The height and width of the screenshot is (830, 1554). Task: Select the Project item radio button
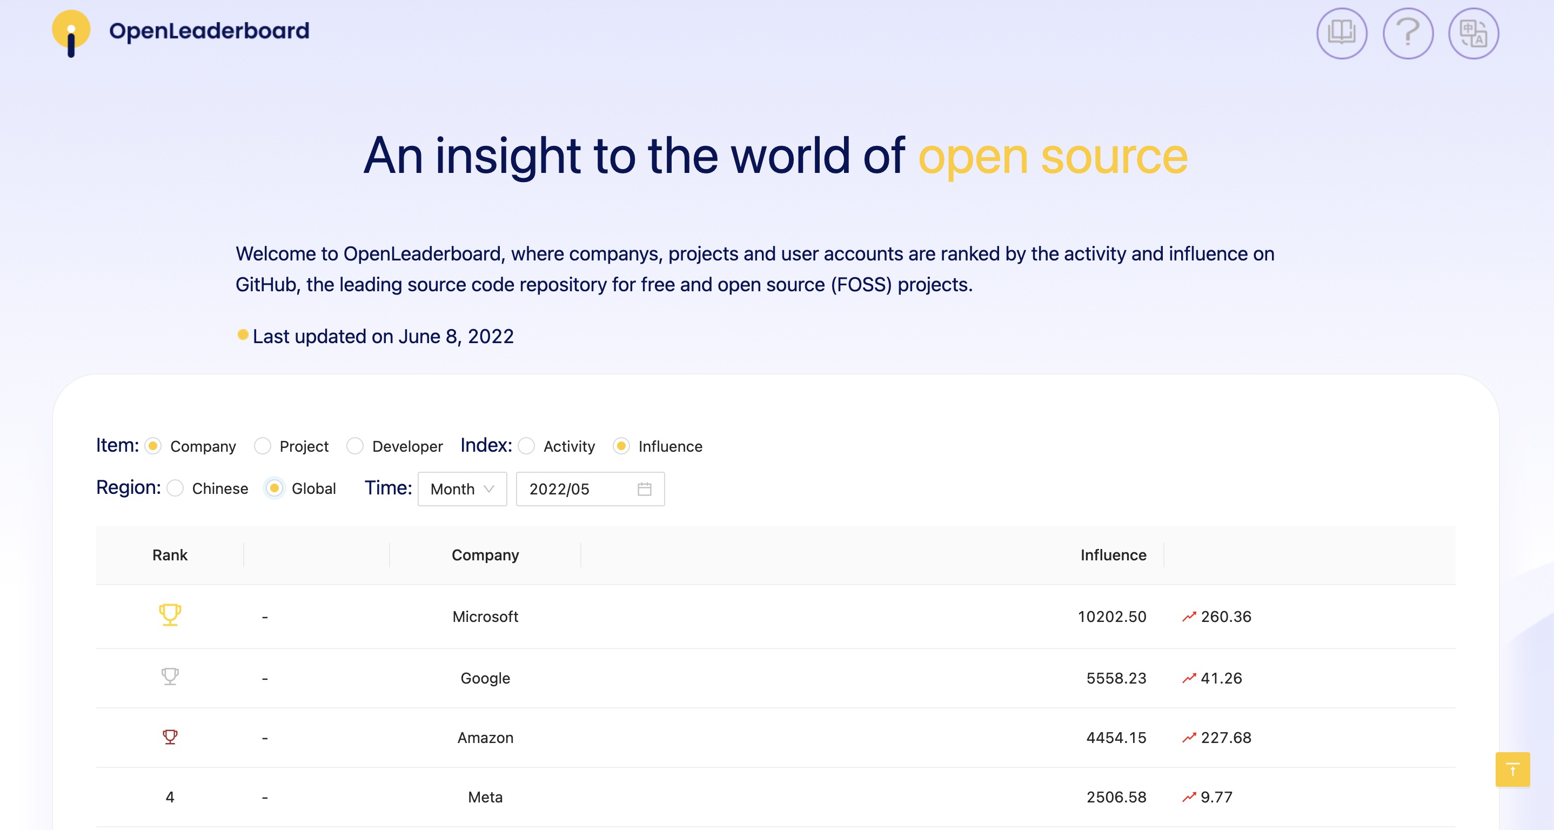pyautogui.click(x=263, y=446)
